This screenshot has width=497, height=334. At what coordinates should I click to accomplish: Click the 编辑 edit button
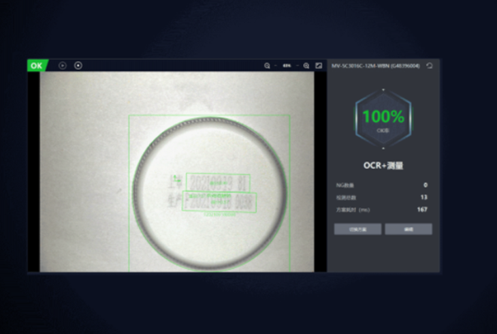(x=408, y=229)
